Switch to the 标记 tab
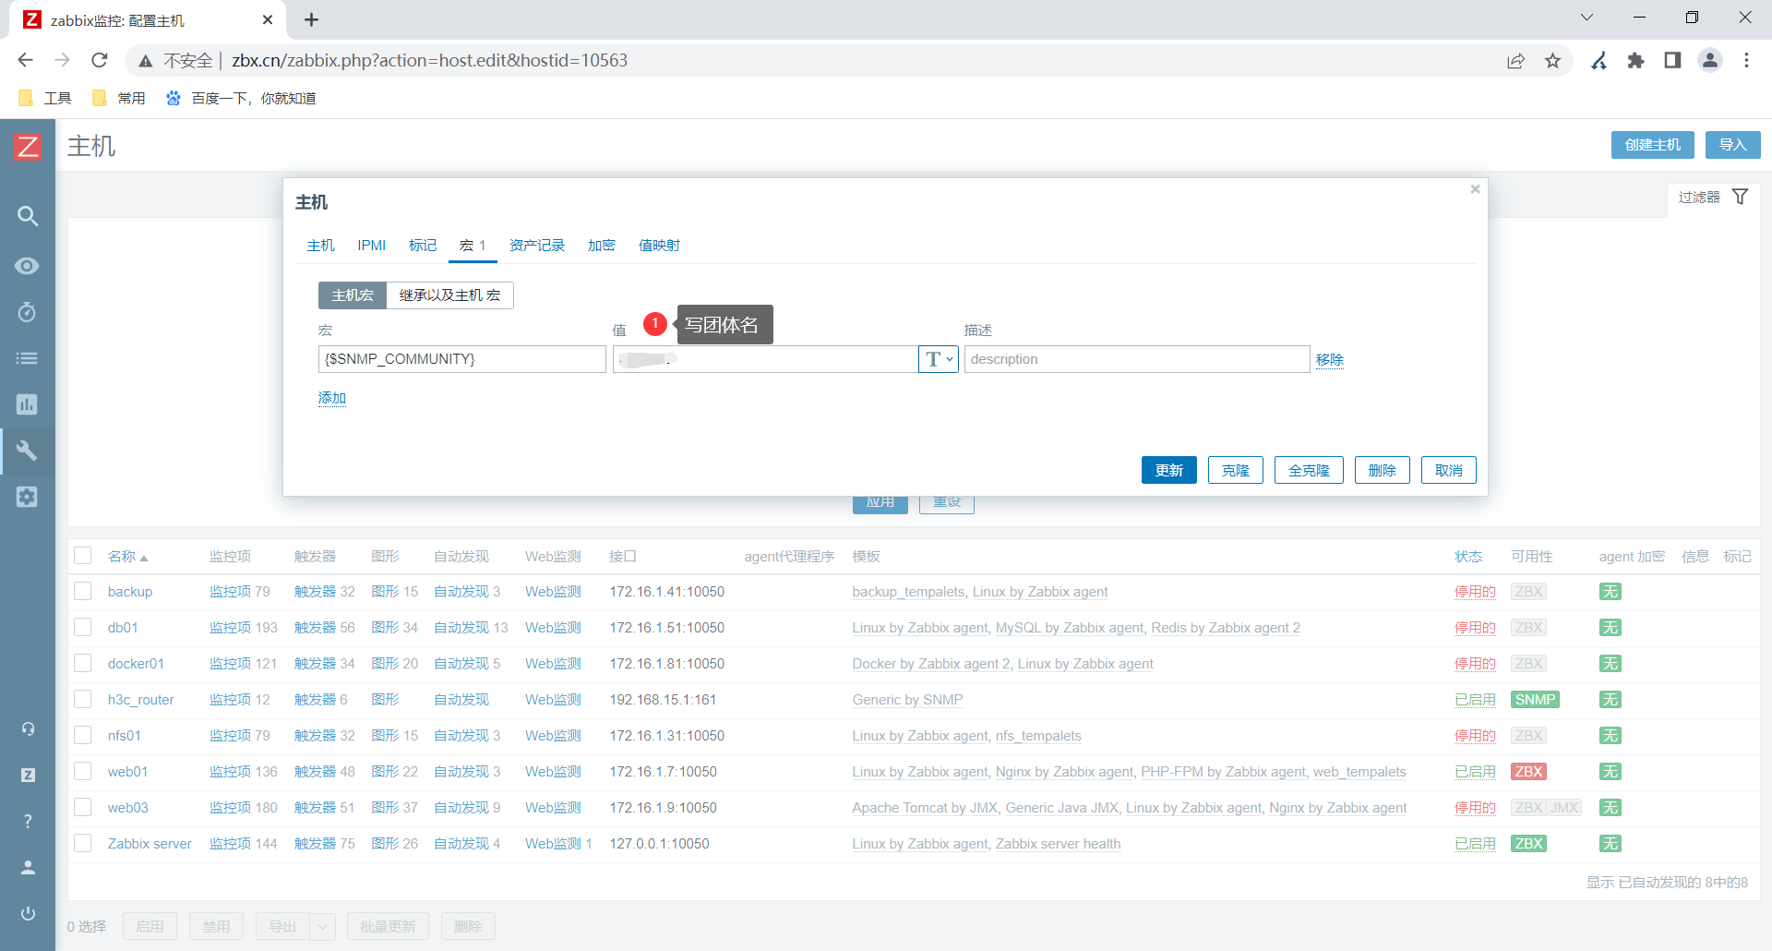The image size is (1772, 951). tap(423, 246)
